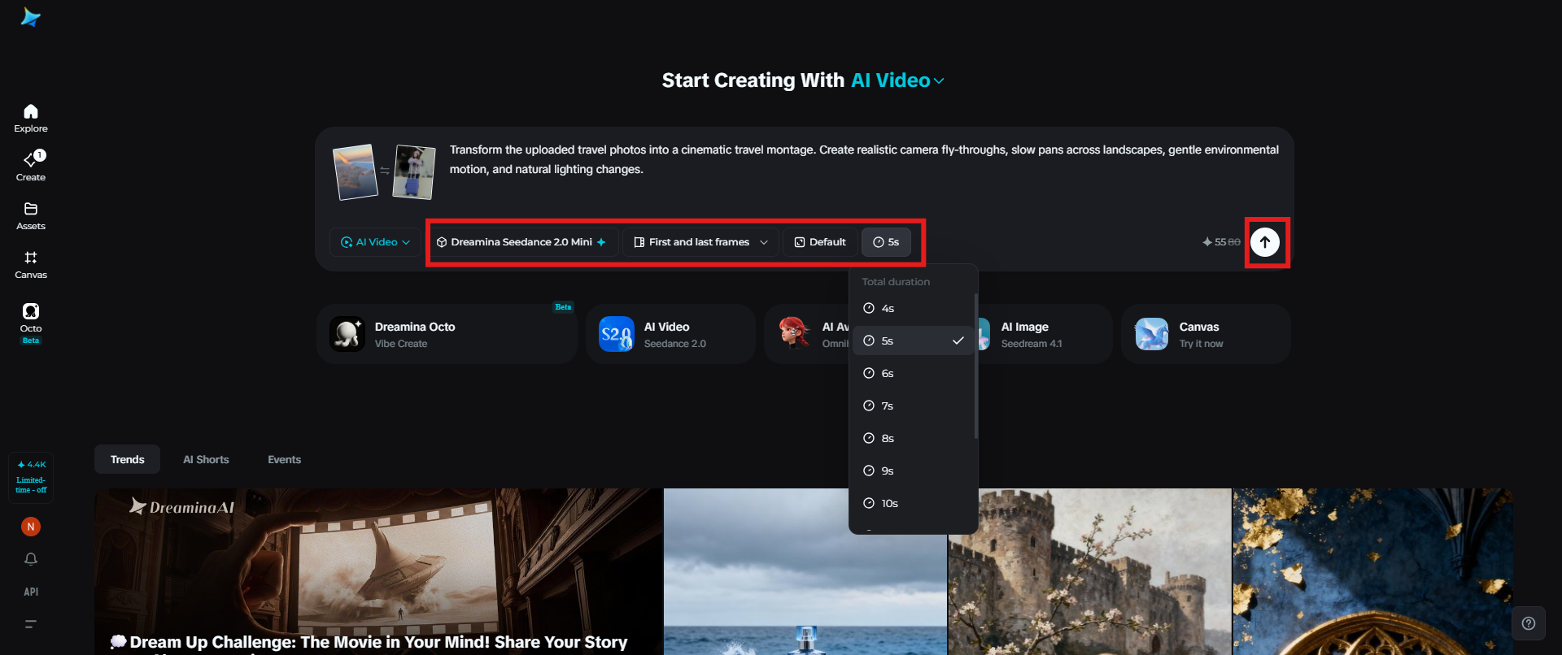Submit the prompt with the arrow button

click(x=1265, y=242)
